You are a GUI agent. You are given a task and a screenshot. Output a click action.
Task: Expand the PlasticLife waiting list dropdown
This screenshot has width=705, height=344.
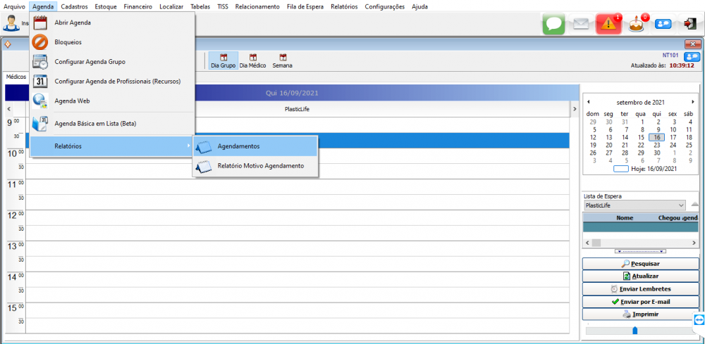click(x=680, y=205)
